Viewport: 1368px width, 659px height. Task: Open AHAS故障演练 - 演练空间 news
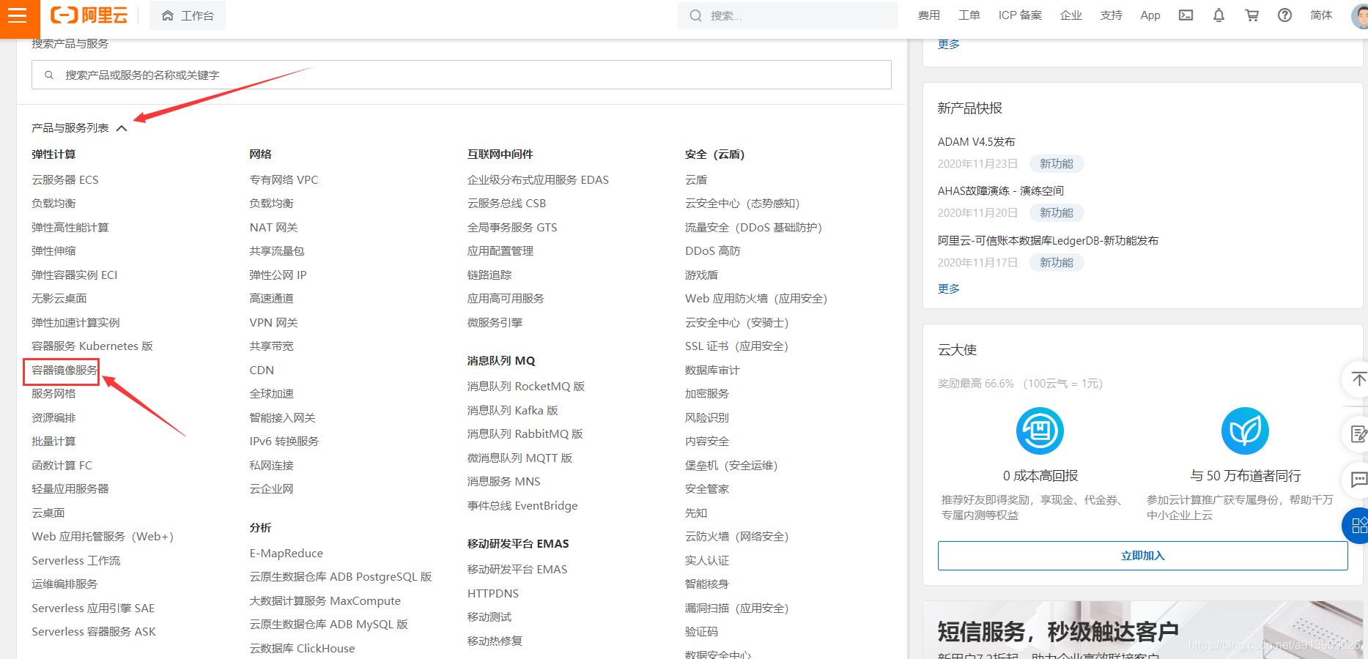1001,190
